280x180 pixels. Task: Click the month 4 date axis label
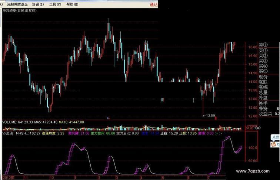pos(141,178)
